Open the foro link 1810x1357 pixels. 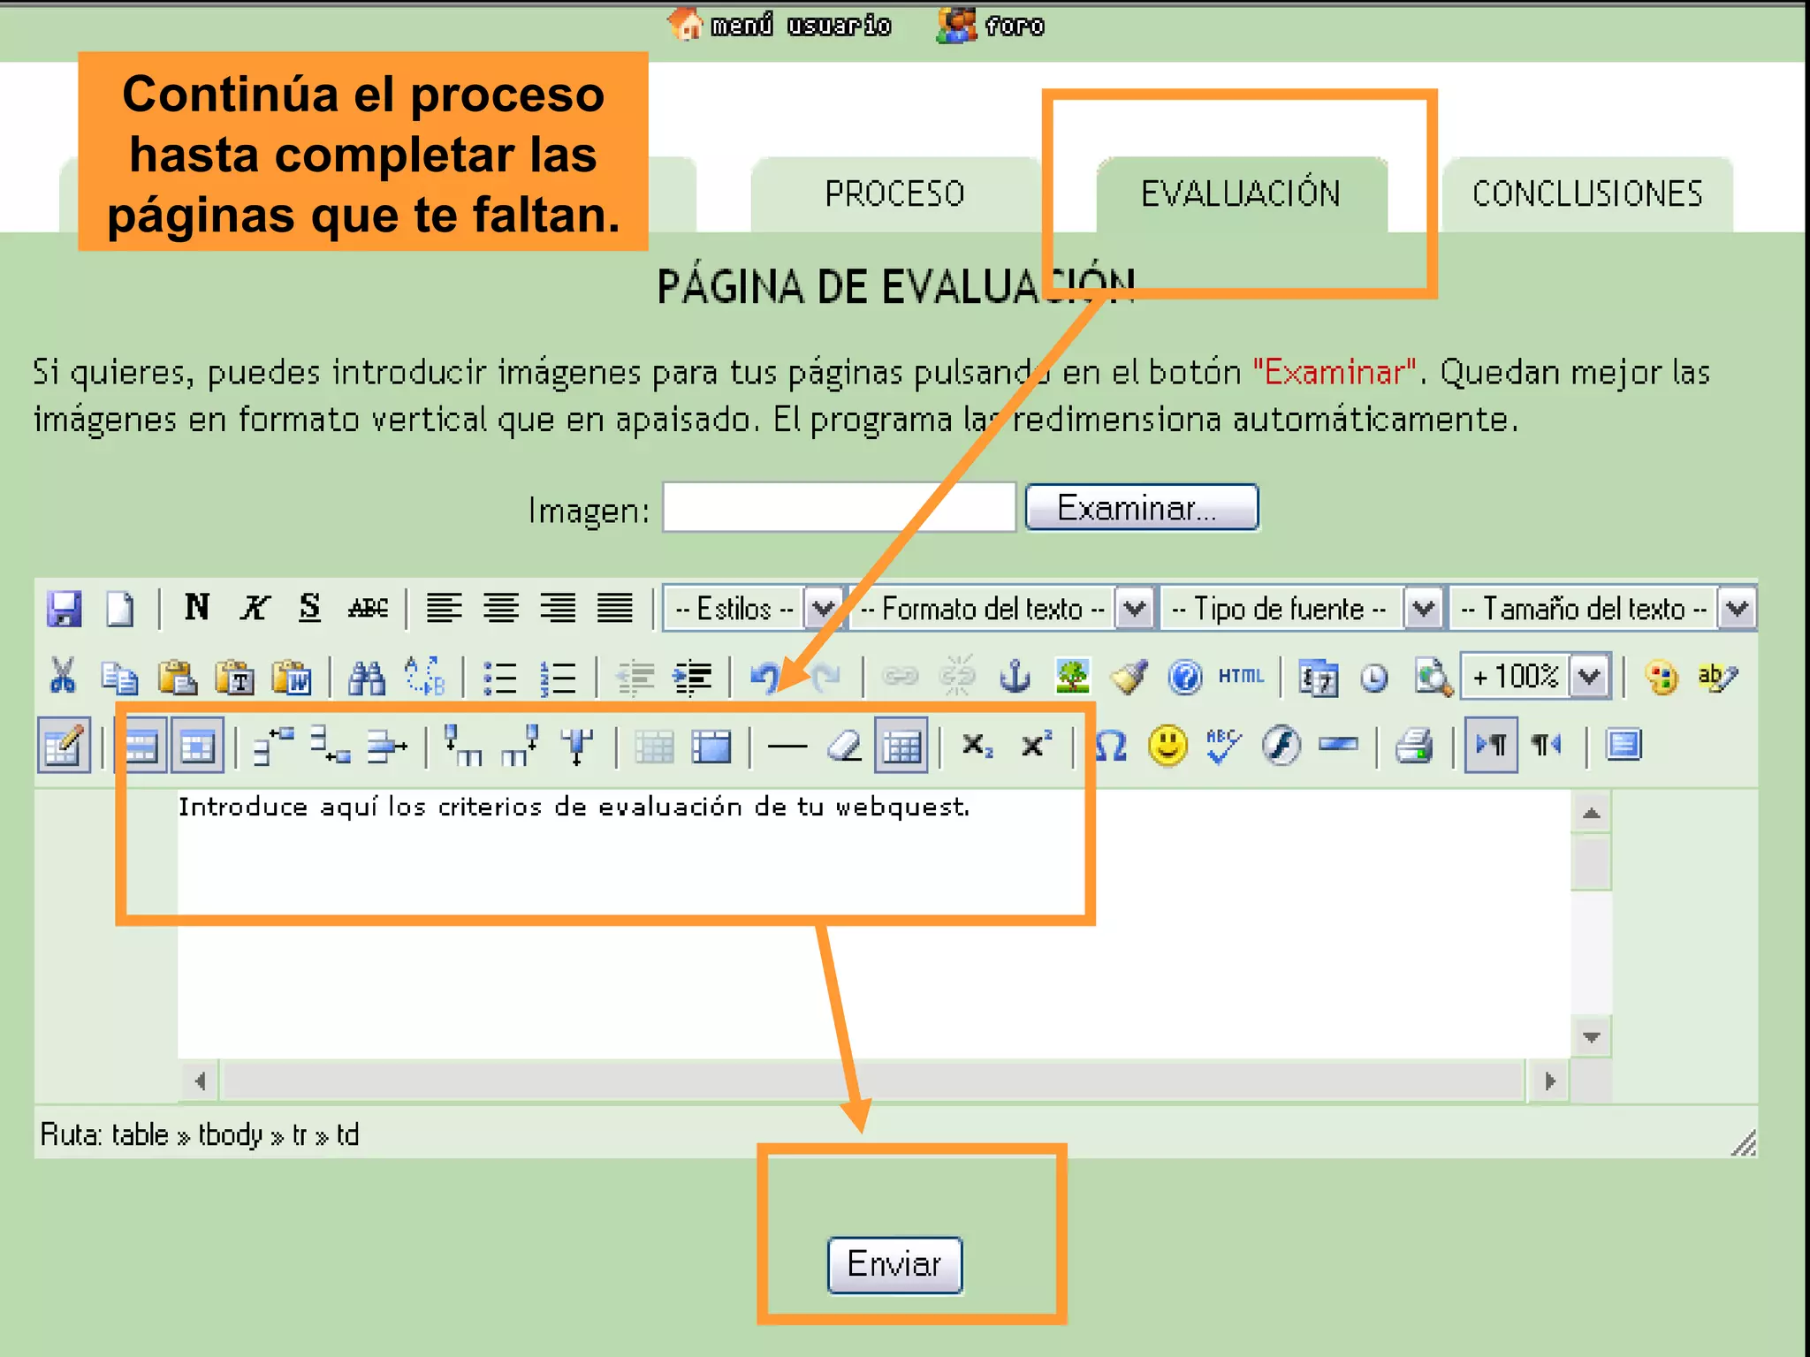click(x=992, y=25)
